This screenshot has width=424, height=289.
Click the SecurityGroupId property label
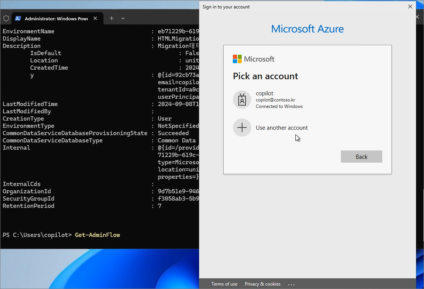(x=28, y=199)
